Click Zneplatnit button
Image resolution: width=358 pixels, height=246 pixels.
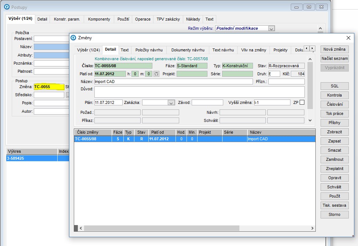click(335, 169)
